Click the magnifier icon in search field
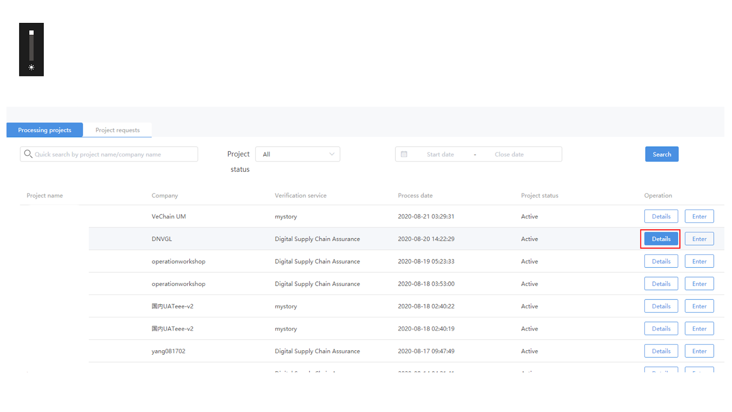 (x=28, y=154)
